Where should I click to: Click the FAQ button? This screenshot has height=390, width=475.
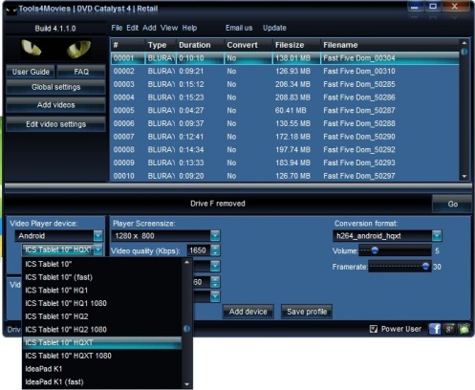pyautogui.click(x=81, y=72)
